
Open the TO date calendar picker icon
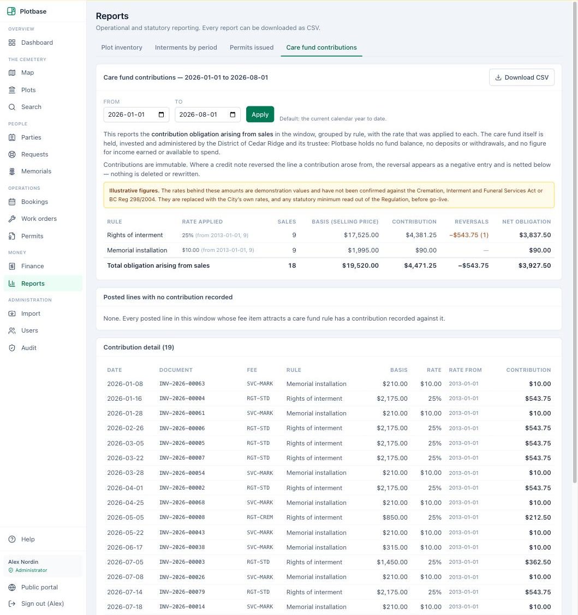tap(233, 114)
